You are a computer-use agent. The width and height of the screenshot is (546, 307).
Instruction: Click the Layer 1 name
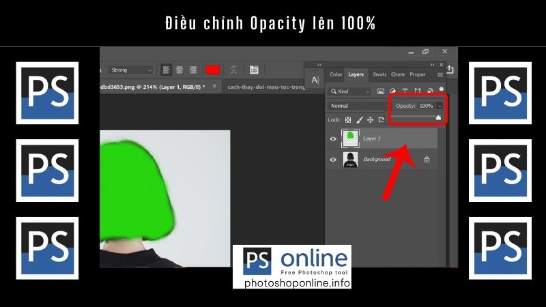click(x=372, y=138)
